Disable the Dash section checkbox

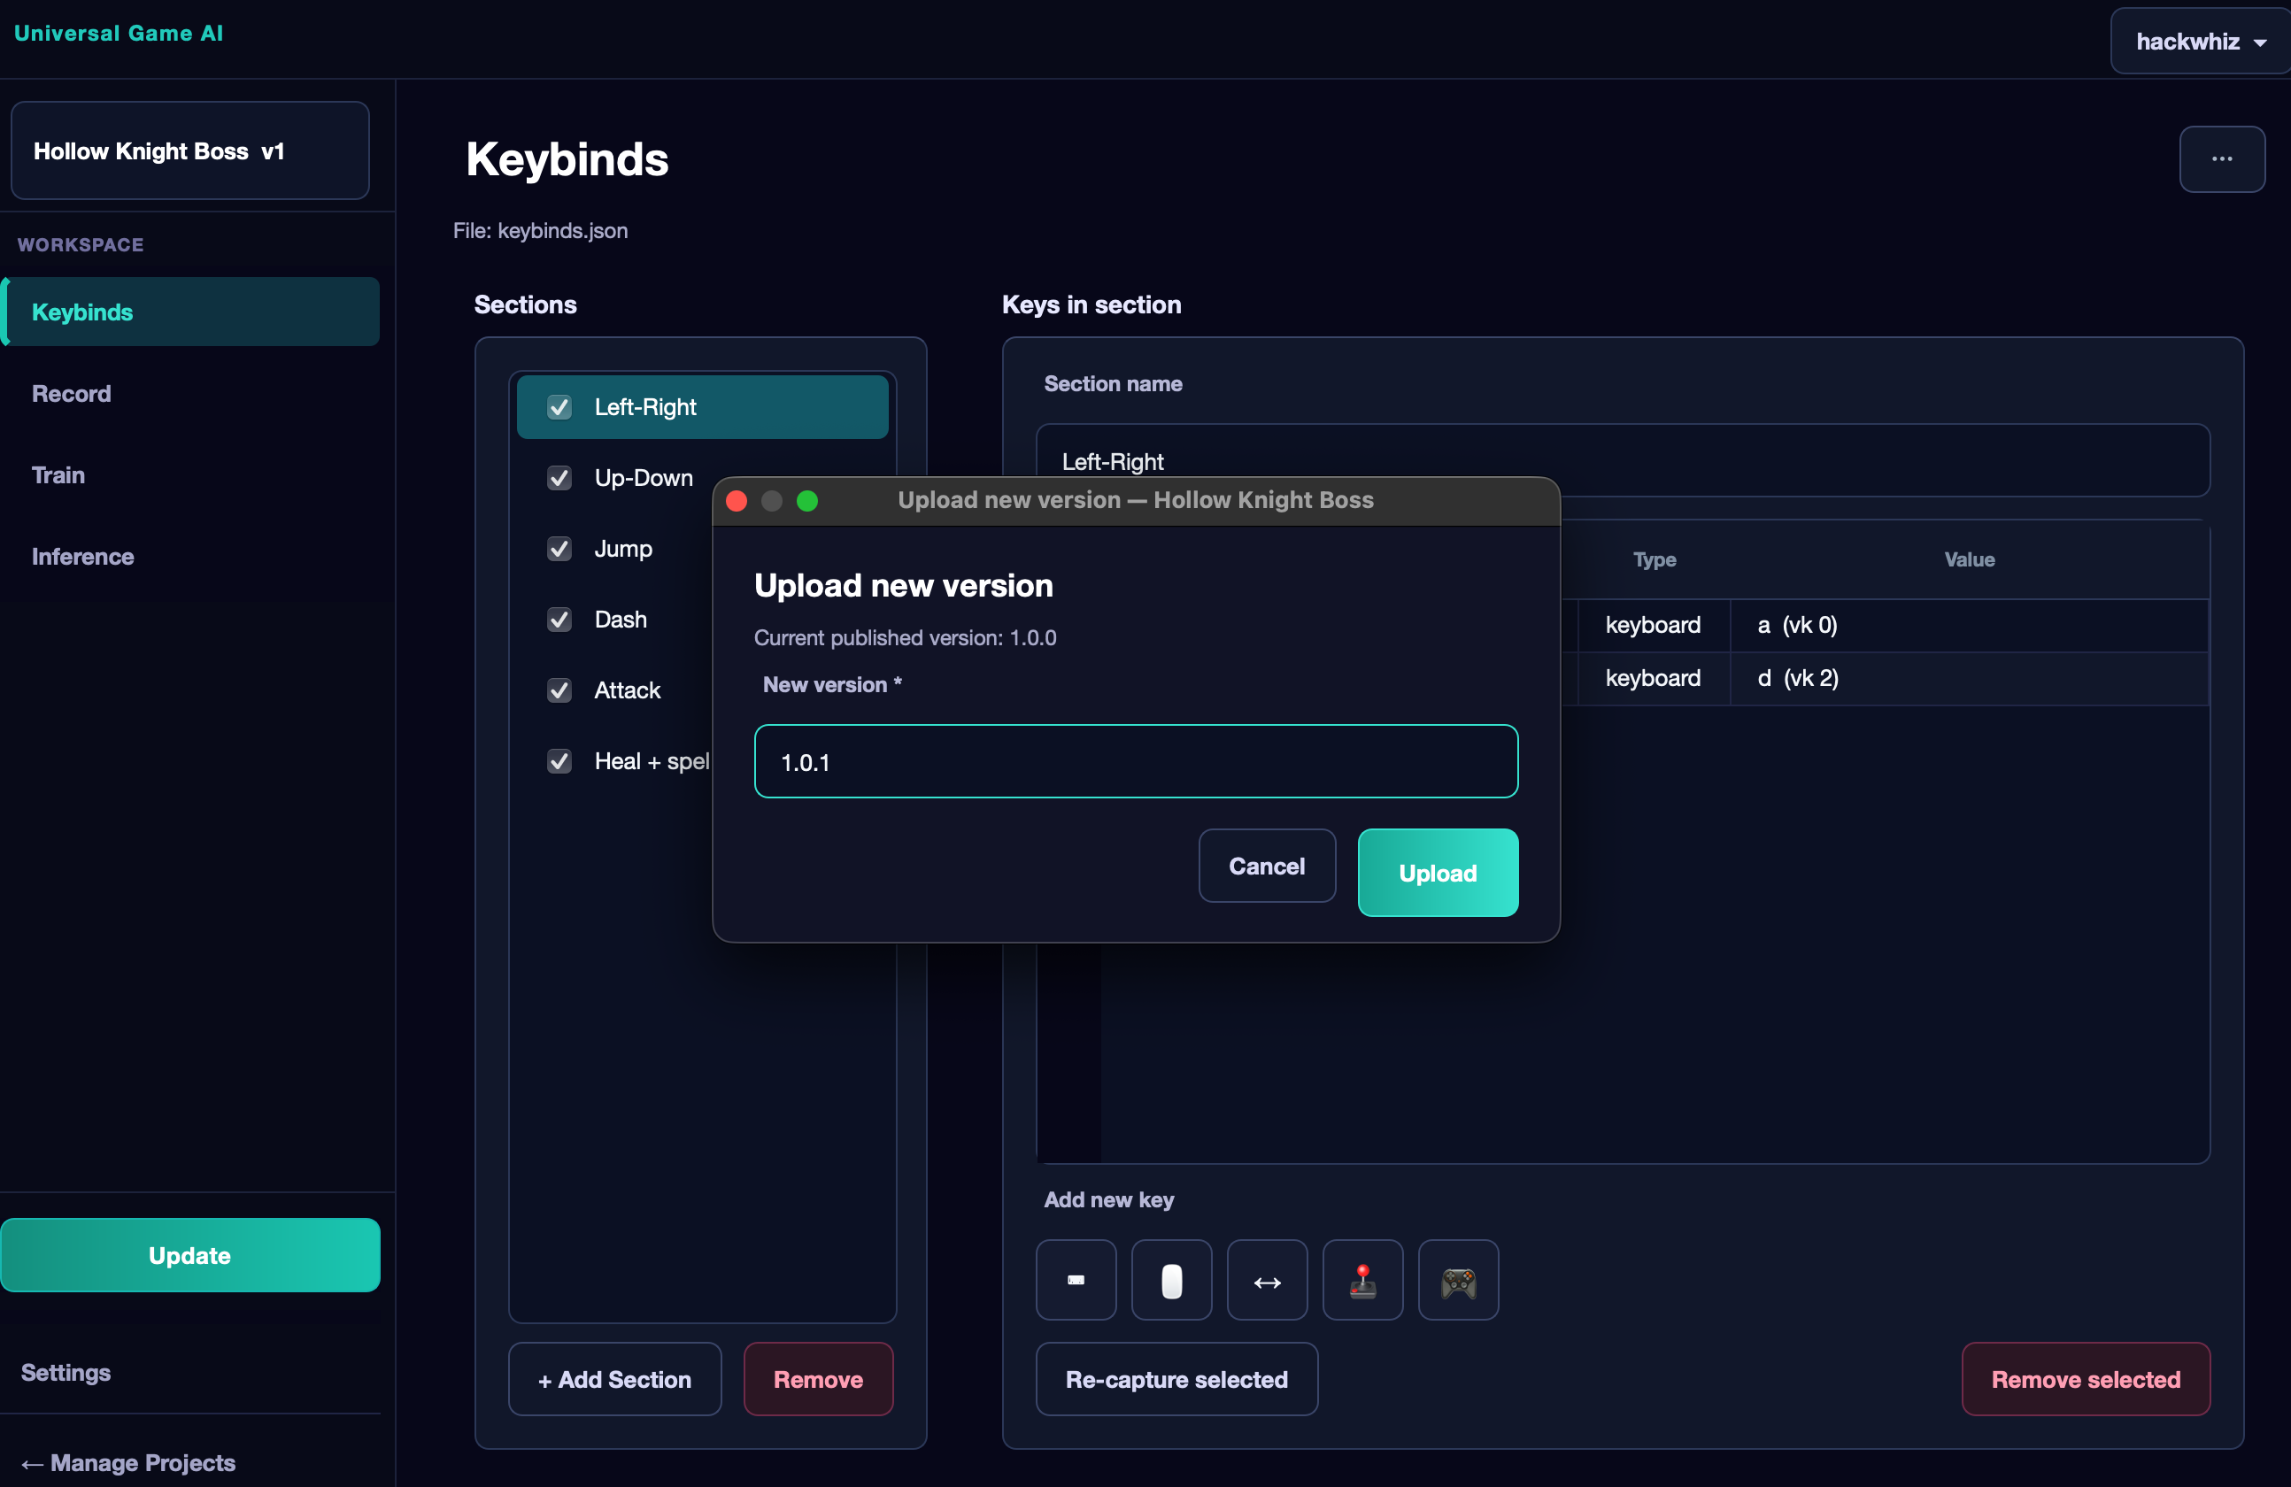click(559, 619)
